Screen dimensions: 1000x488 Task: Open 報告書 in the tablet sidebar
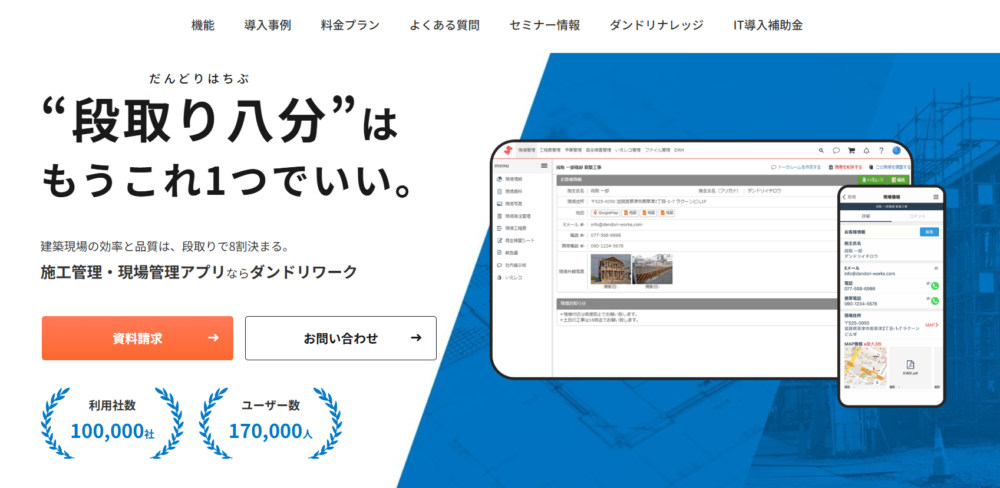[508, 253]
